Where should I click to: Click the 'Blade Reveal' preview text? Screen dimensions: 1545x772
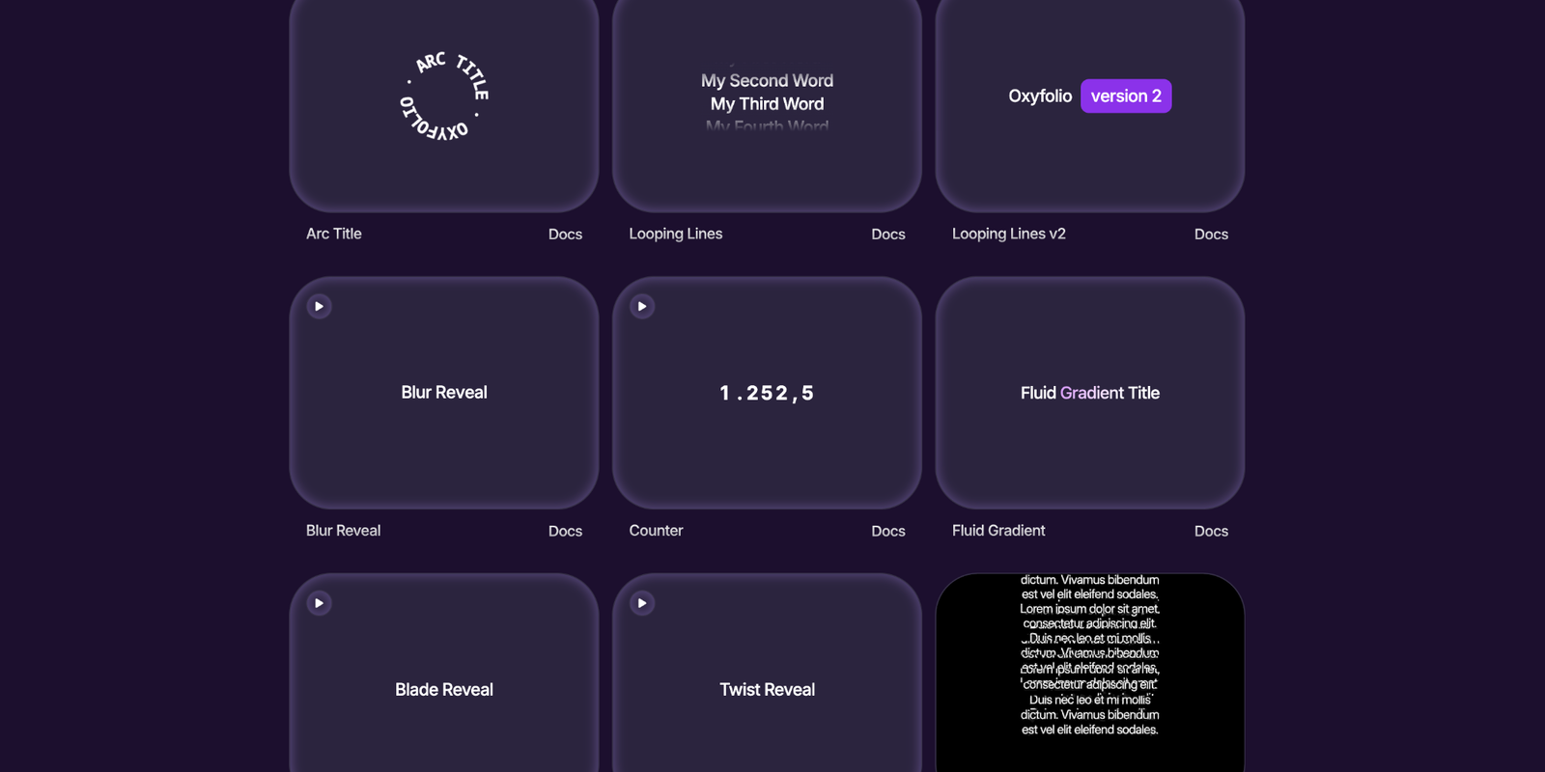[x=444, y=690]
